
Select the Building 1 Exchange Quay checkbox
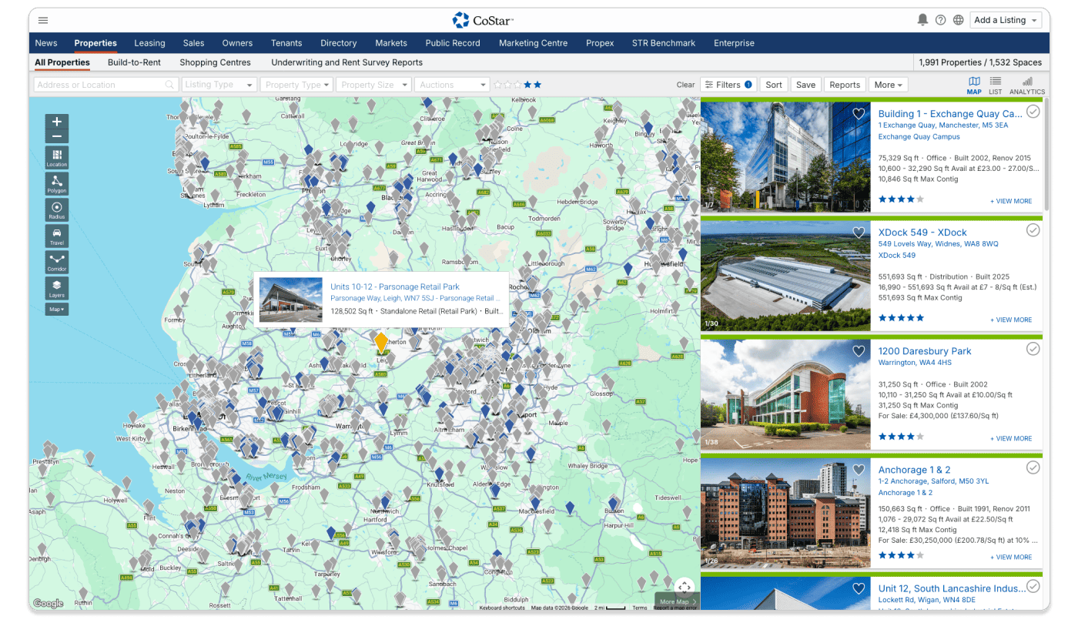pyautogui.click(x=1033, y=112)
